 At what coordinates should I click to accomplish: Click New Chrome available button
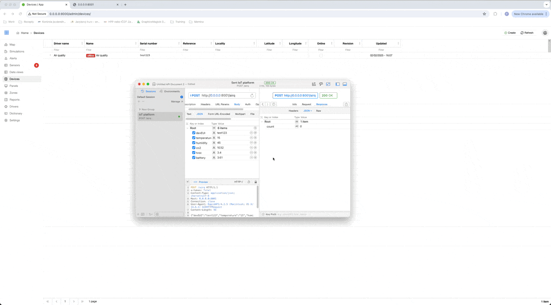coord(530,14)
